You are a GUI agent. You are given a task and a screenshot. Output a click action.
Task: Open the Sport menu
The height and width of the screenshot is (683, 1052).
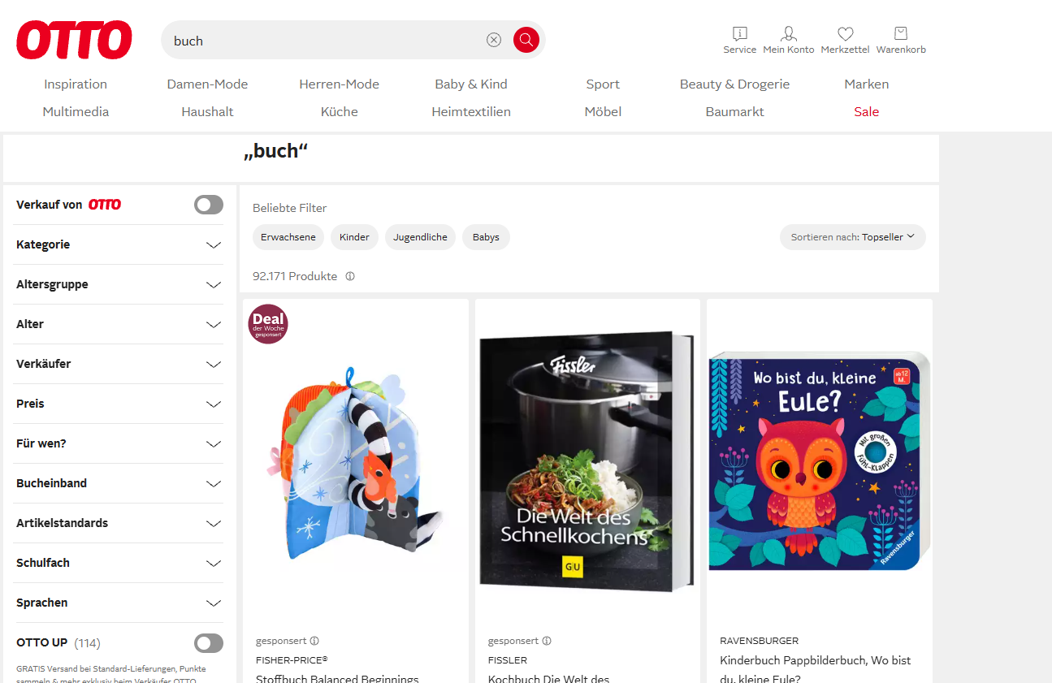[603, 84]
